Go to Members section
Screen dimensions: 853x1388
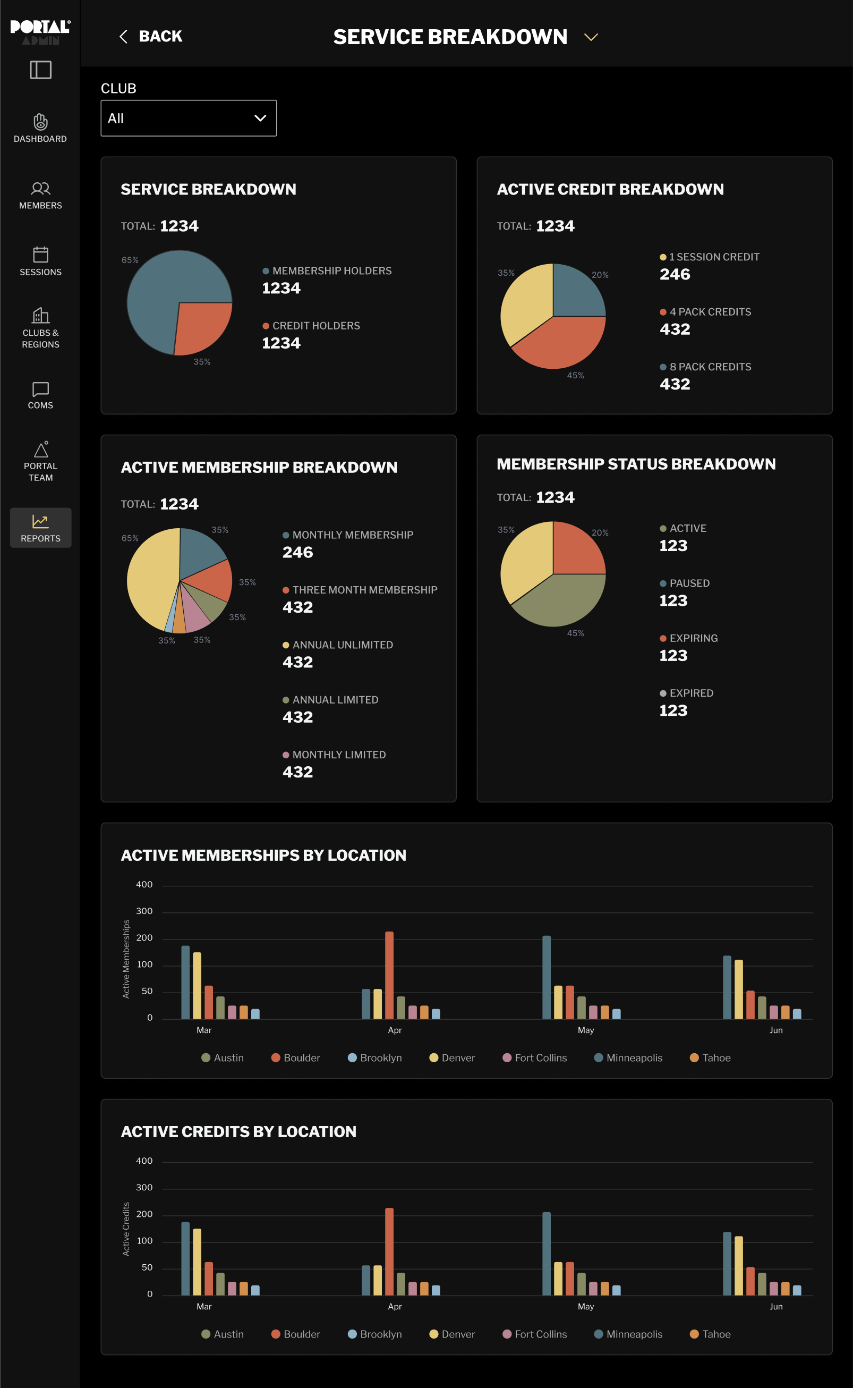[40, 196]
